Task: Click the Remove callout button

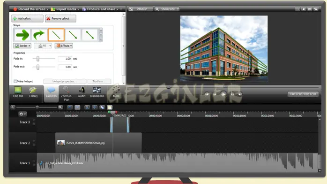Action: click(60, 18)
